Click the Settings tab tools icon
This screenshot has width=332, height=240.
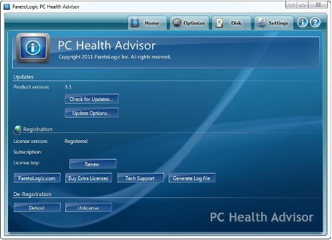click(261, 23)
